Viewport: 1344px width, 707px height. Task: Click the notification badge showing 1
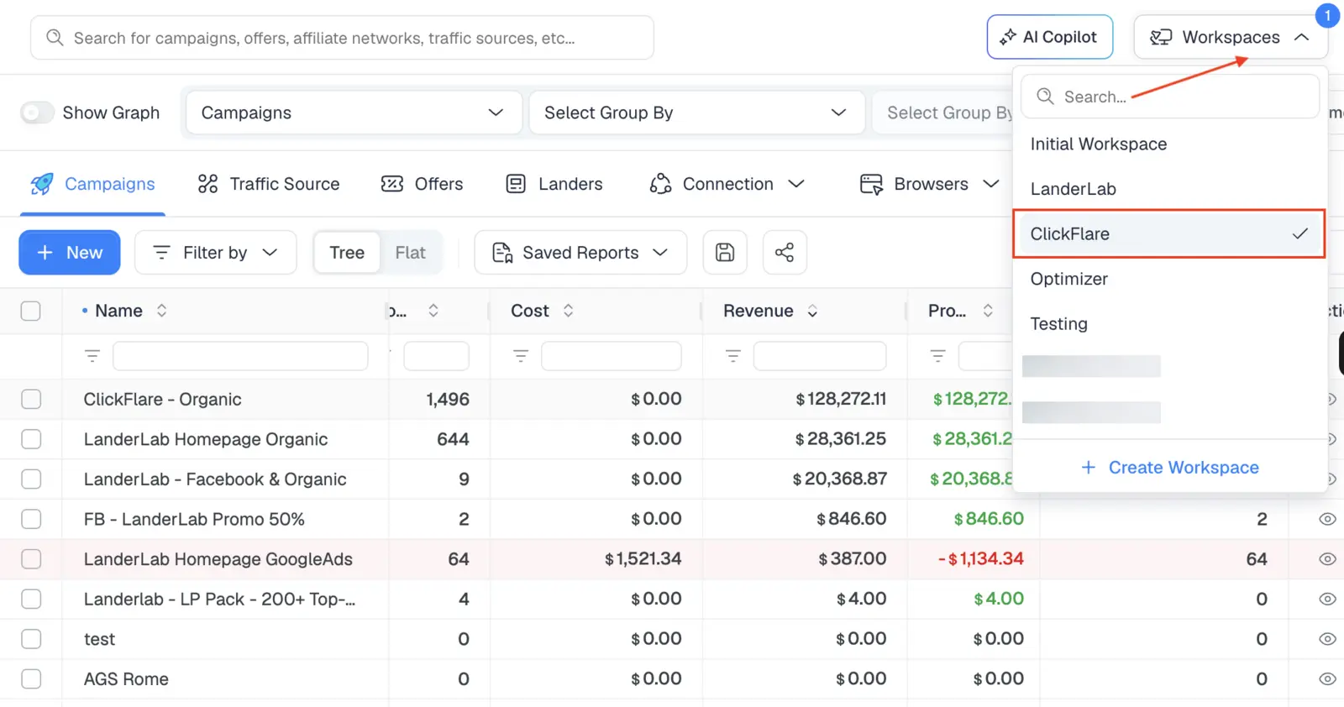click(x=1327, y=15)
